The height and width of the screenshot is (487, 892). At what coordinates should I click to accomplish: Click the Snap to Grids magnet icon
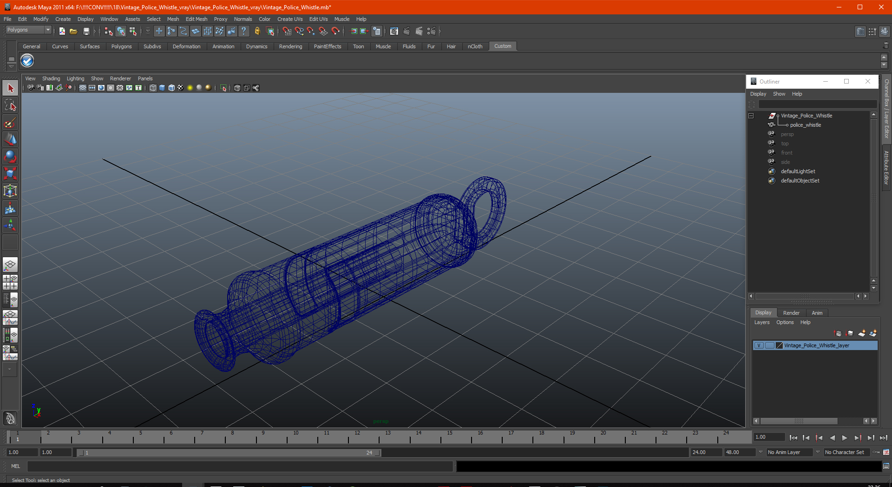[287, 31]
